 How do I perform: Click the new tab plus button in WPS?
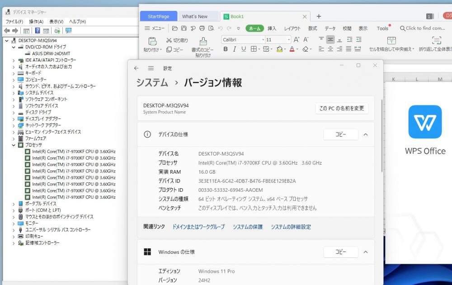coord(319,16)
